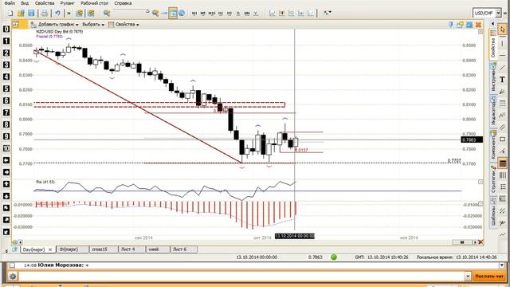The width and height of the screenshot is (510, 287).
Task: Open the Инструменты vertical side tab
Action: (x=493, y=78)
